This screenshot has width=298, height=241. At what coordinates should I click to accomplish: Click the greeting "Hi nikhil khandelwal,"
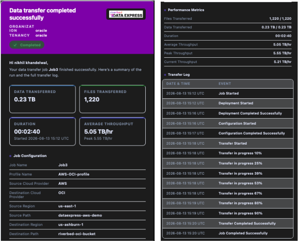[x=29, y=63]
